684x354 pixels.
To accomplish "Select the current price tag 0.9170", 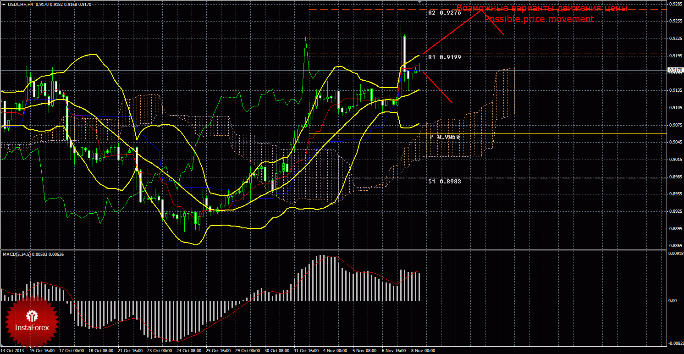I will pos(675,70).
